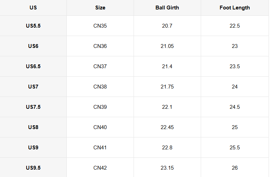Select the US5.5 row label
The height and width of the screenshot is (177, 270).
pos(33,26)
